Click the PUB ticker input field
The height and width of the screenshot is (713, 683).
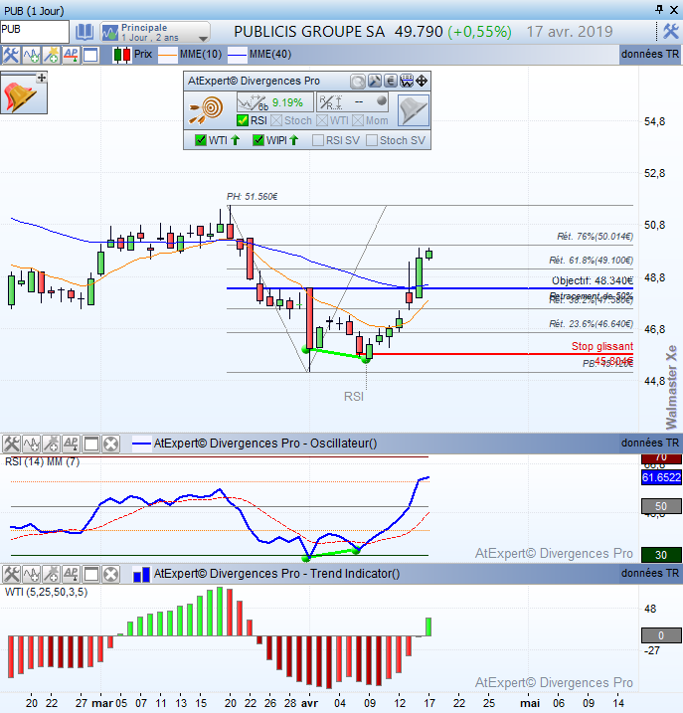click(35, 31)
